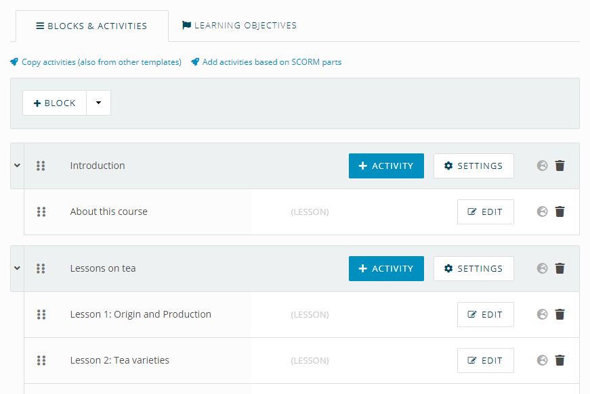Switch to the Learning Objectives tab
The width and height of the screenshot is (590, 394).
(239, 25)
